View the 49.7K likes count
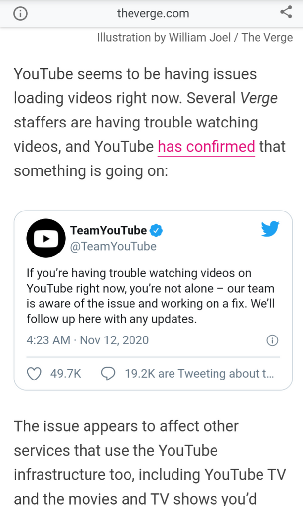Image resolution: width=303 pixels, height=506 pixels. [66, 374]
